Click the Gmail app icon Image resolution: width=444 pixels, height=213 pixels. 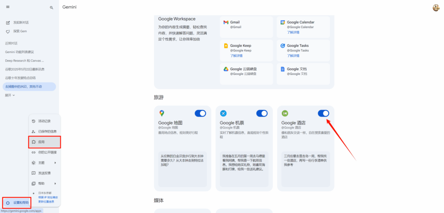(225, 23)
